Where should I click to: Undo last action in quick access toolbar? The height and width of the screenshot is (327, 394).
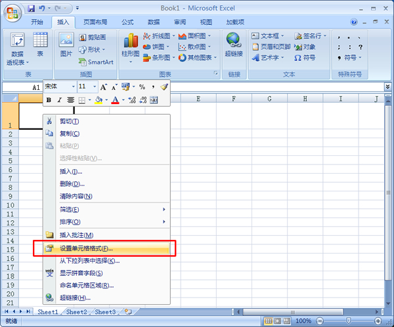click(41, 9)
